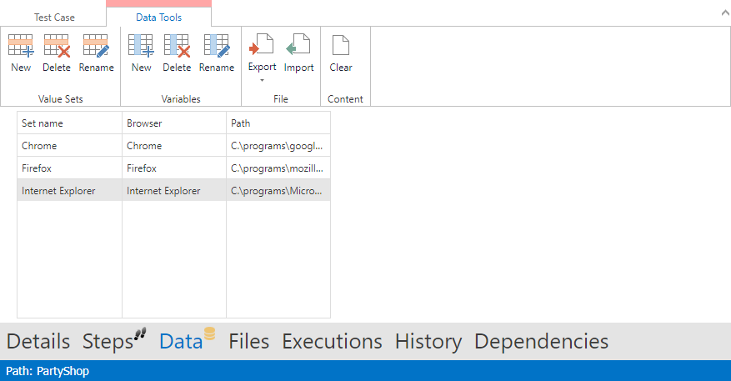Click Delete icon in Value Sets group
731x381 pixels.
[57, 46]
